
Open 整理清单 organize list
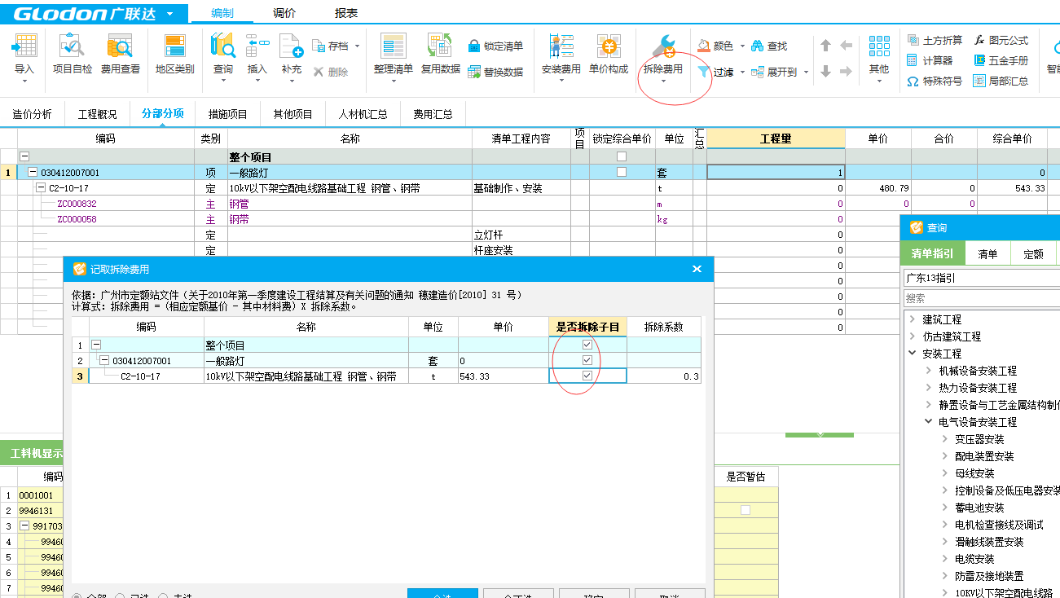coord(394,54)
